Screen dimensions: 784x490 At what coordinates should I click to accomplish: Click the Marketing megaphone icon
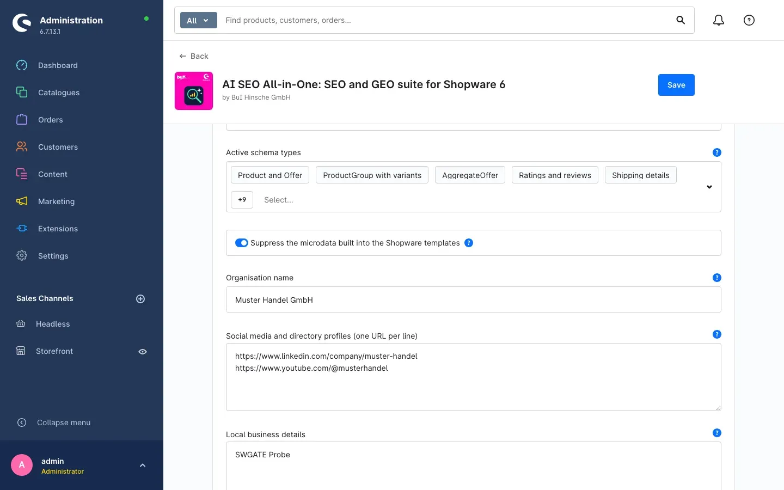tap(22, 201)
